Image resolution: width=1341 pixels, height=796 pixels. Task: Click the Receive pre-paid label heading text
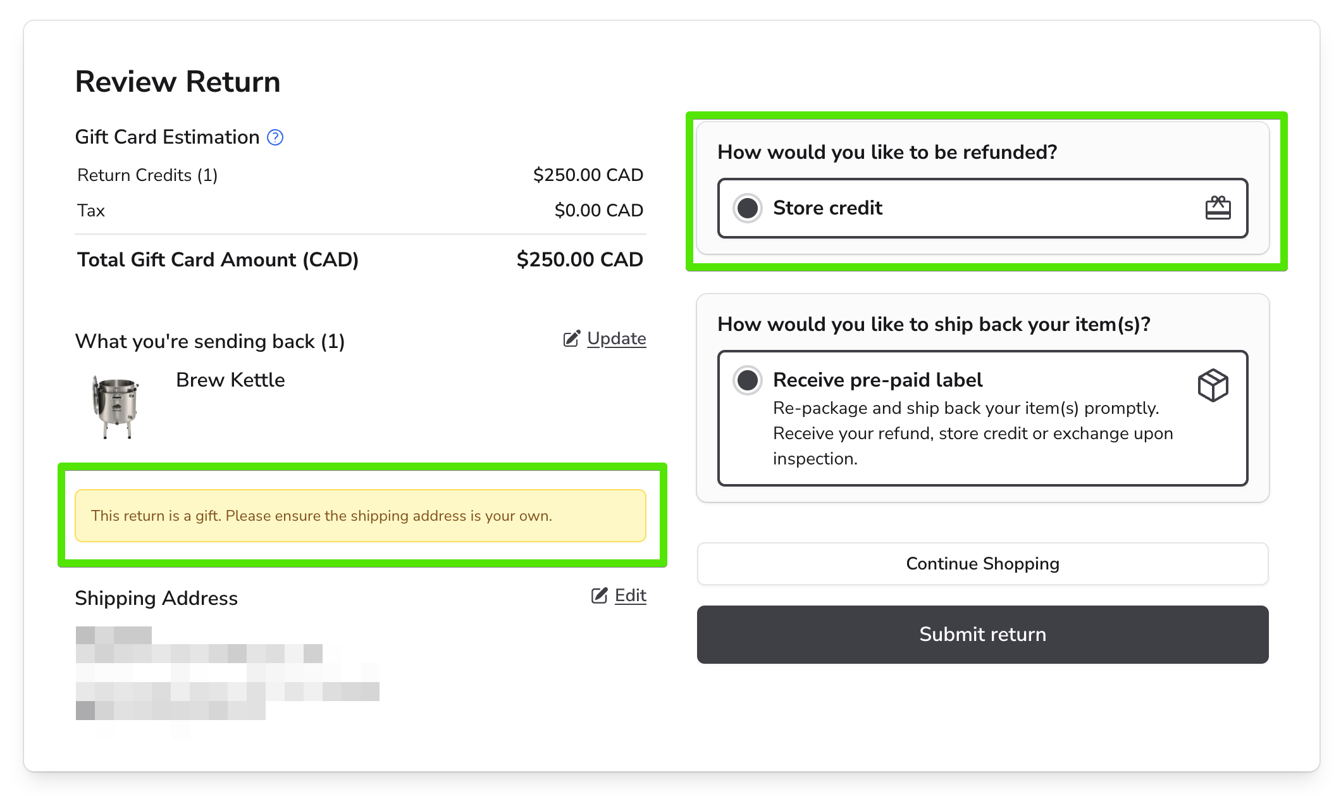click(x=877, y=380)
